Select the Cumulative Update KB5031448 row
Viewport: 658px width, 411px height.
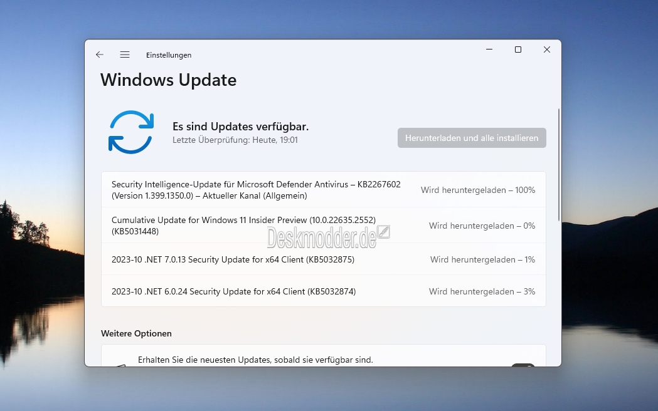324,226
